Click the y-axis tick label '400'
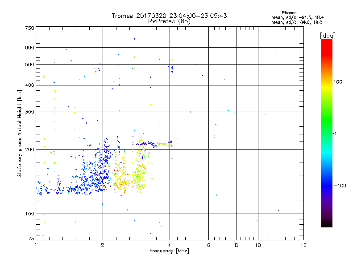 coord(29,85)
